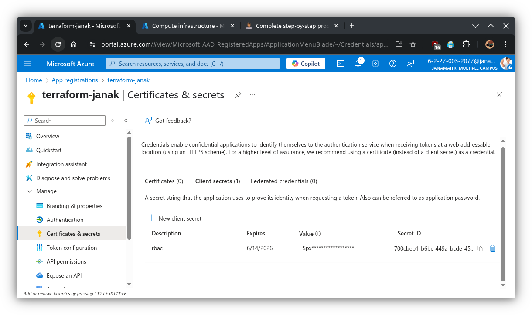Viewport: 532px width, 315px height.
Task: Open the Copilot button
Action: [306, 64]
